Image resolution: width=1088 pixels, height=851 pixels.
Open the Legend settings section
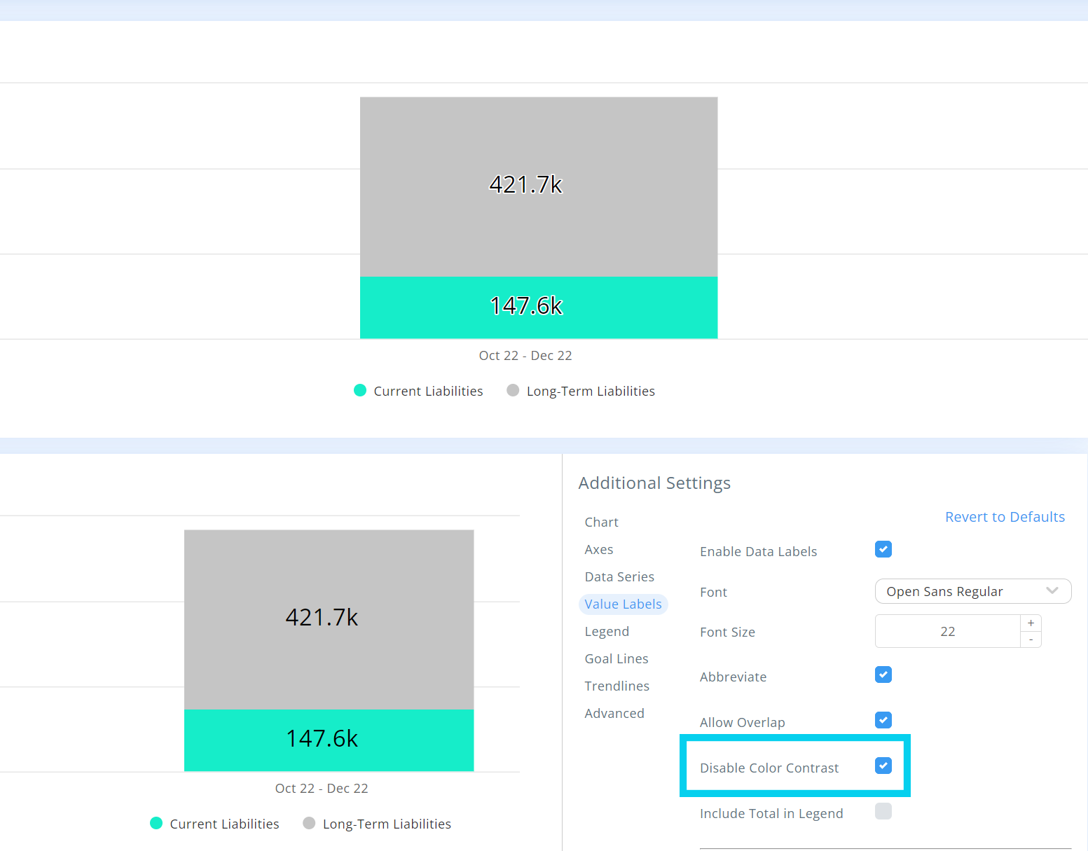[x=607, y=631]
